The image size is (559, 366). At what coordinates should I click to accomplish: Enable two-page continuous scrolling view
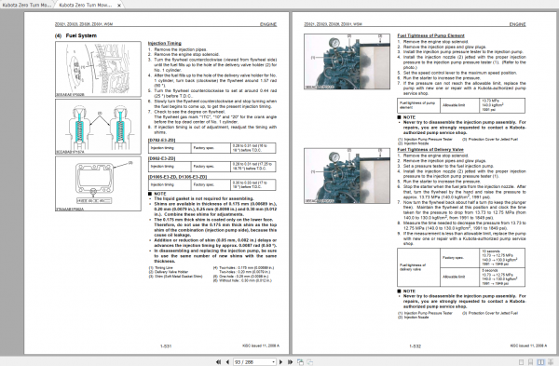click(x=551, y=362)
